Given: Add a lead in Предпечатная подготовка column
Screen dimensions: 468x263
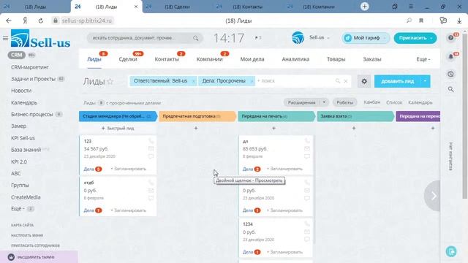Looking at the screenshot, I should point(196,129).
